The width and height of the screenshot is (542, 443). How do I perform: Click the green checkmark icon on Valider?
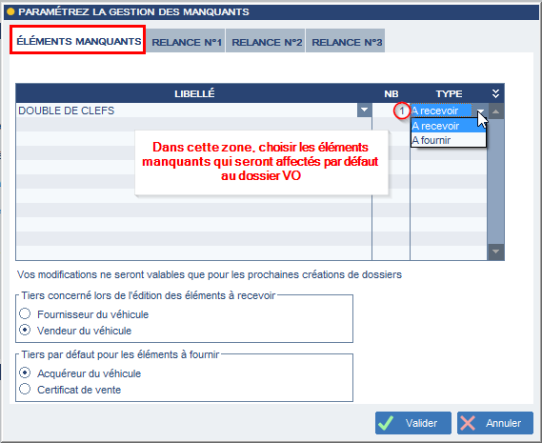coord(386,423)
